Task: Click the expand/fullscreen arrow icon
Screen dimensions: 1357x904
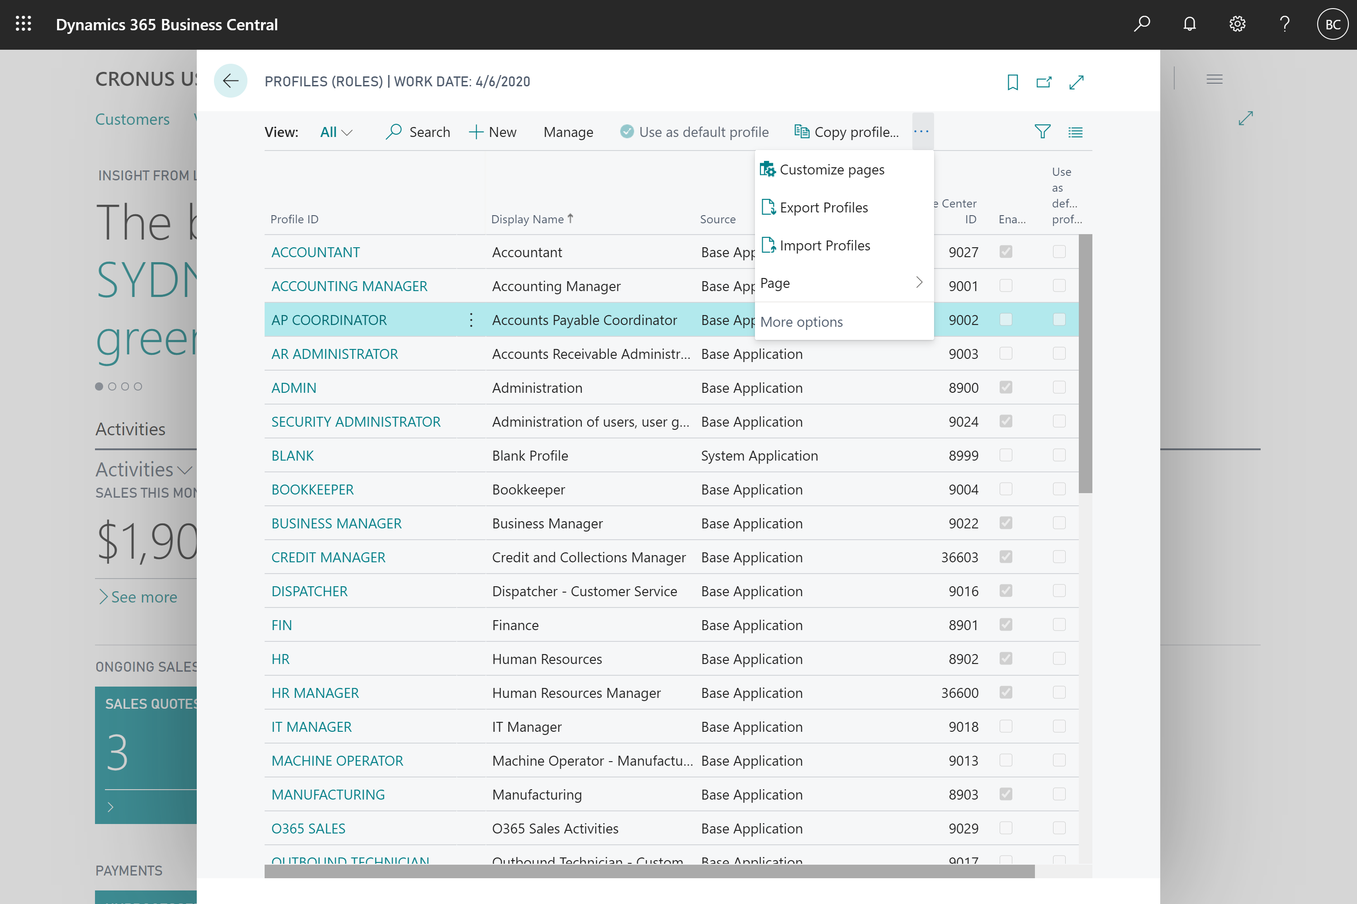Action: [1077, 82]
